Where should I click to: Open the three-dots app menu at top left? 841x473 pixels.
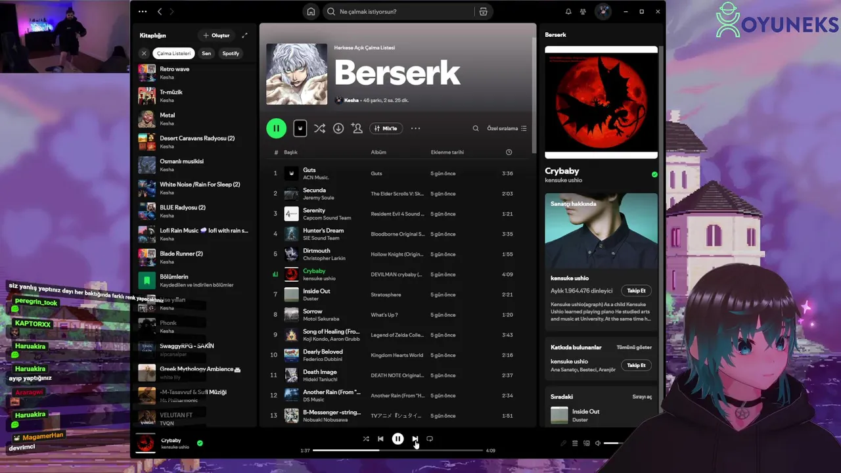[142, 11]
